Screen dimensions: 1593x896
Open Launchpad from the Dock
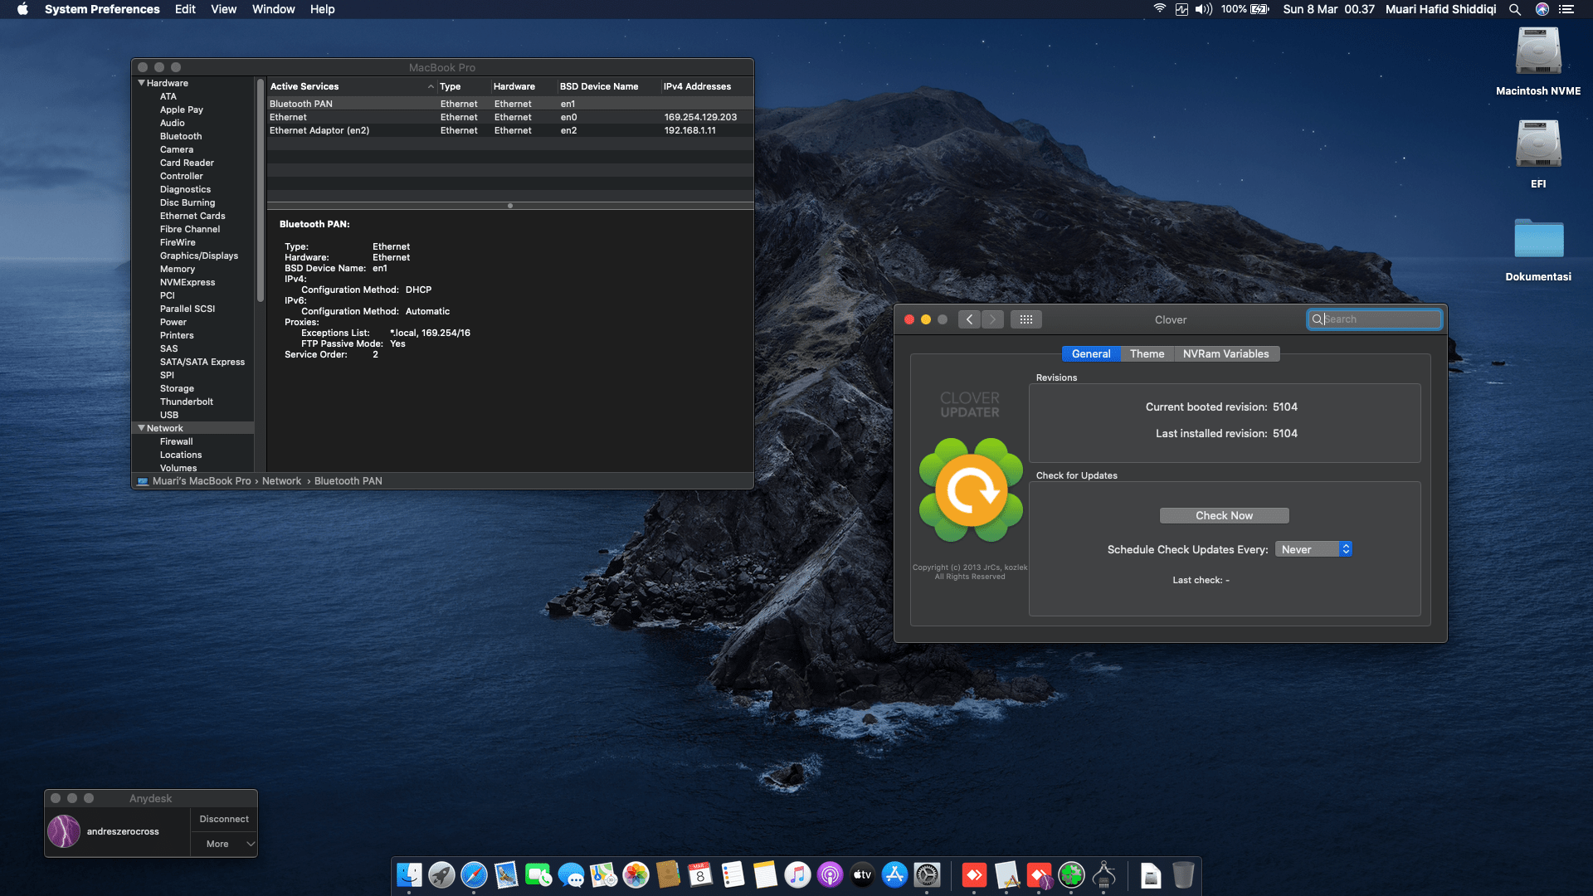pos(441,875)
